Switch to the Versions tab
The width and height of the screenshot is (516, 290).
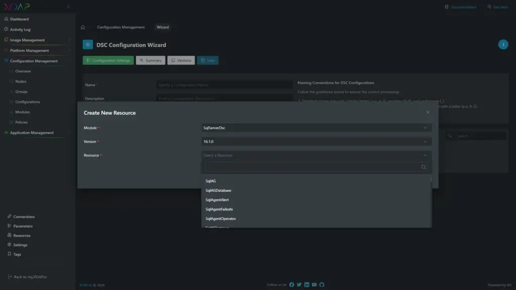[181, 60]
